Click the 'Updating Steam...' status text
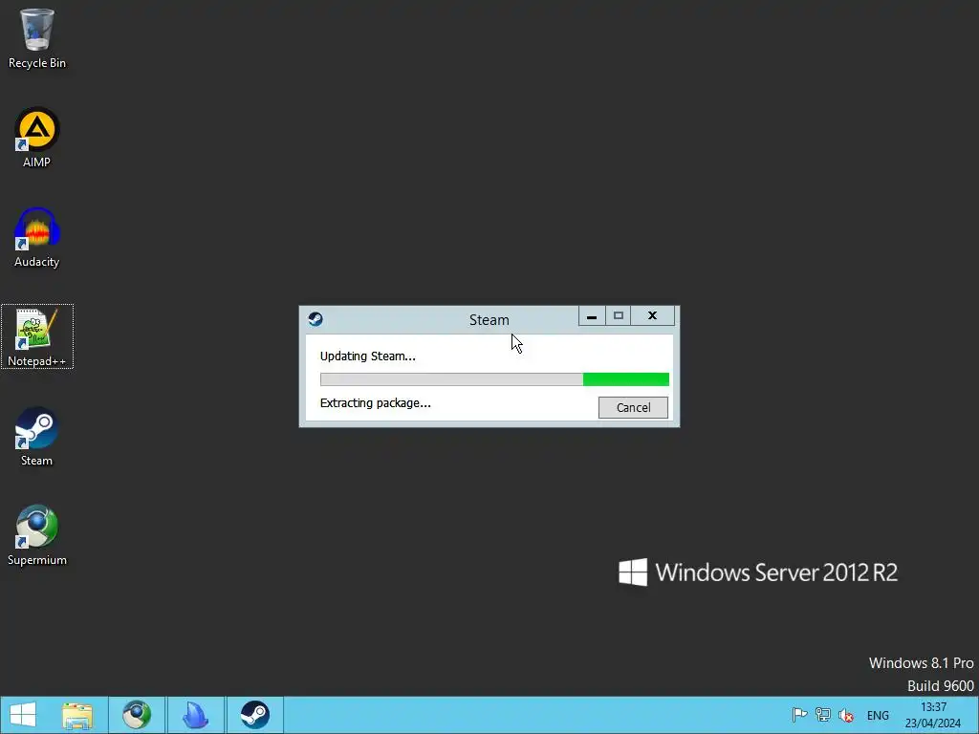The width and height of the screenshot is (979, 734). (x=368, y=356)
